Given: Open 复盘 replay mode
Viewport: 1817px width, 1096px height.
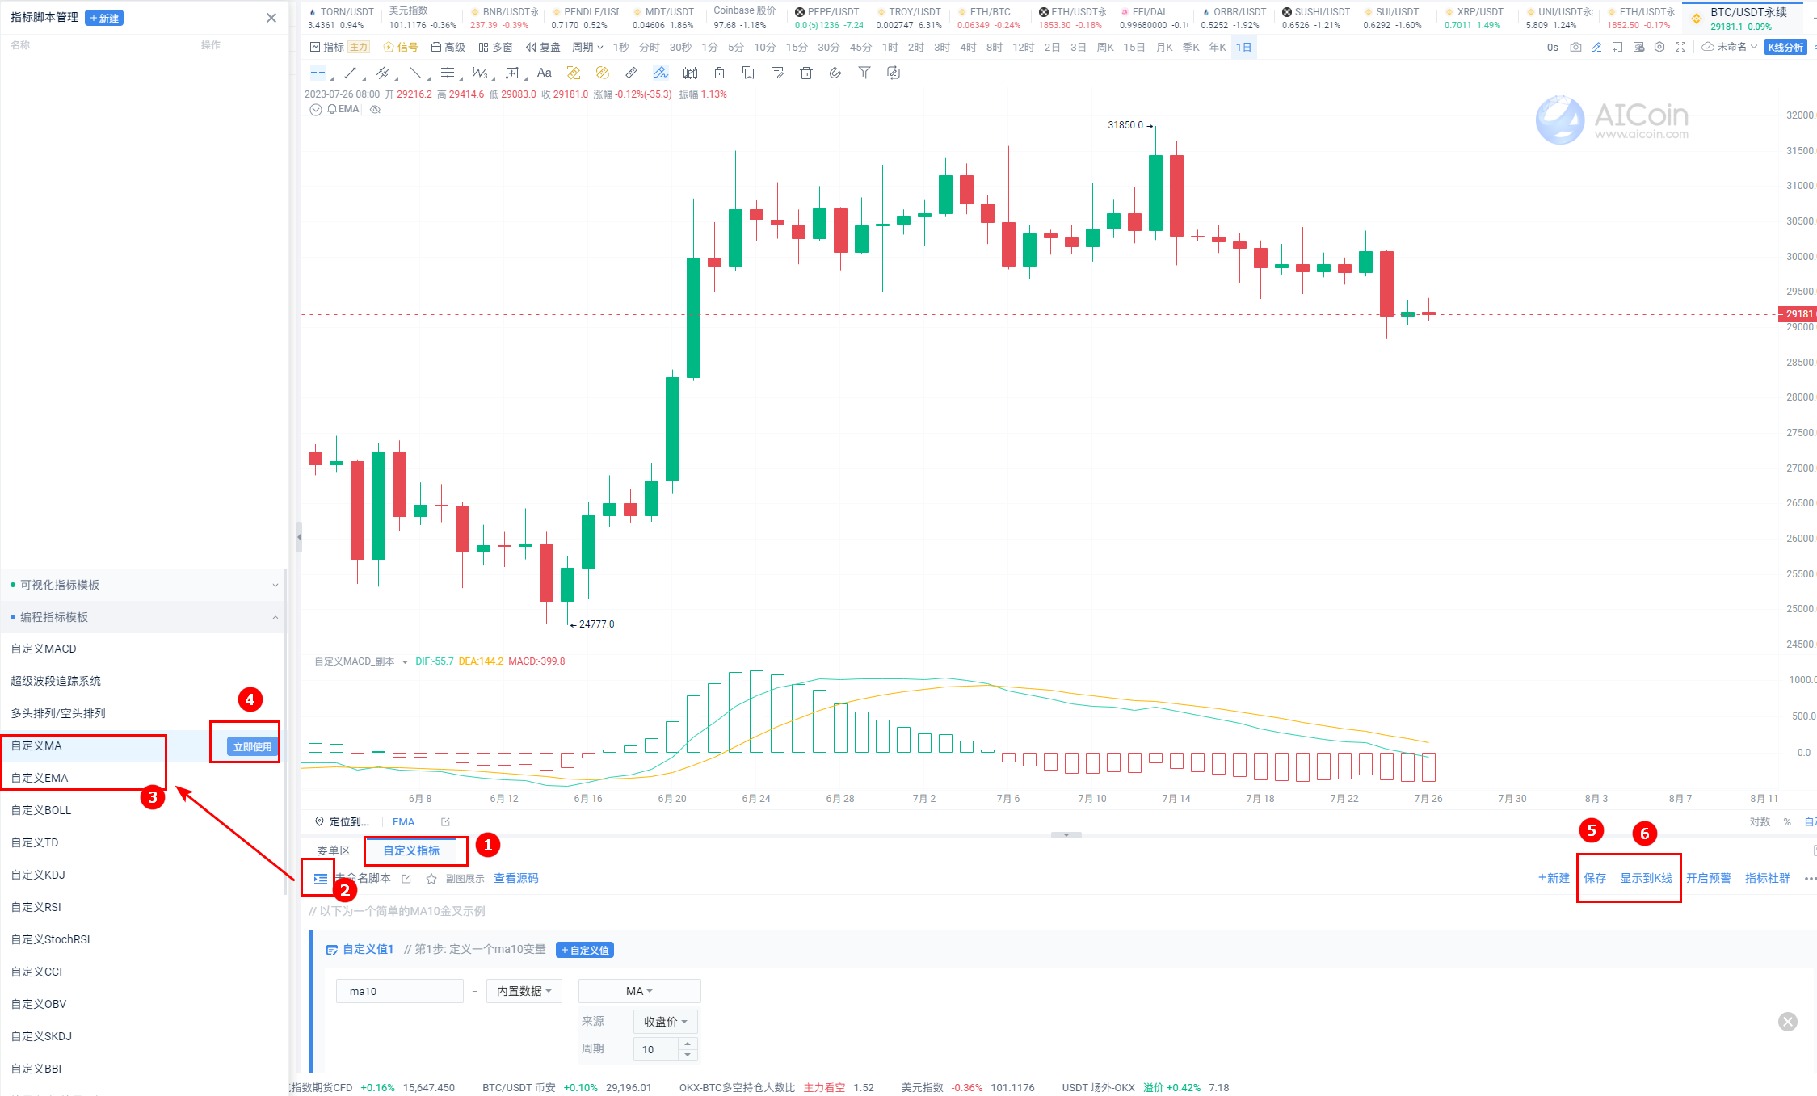Looking at the screenshot, I should (543, 47).
